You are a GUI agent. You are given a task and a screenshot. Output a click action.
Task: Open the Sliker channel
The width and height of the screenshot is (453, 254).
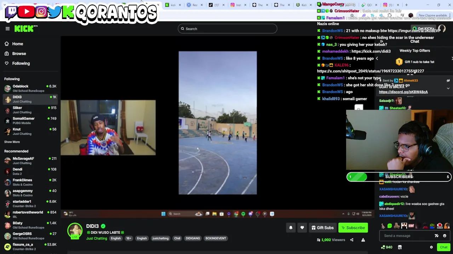click(x=30, y=110)
